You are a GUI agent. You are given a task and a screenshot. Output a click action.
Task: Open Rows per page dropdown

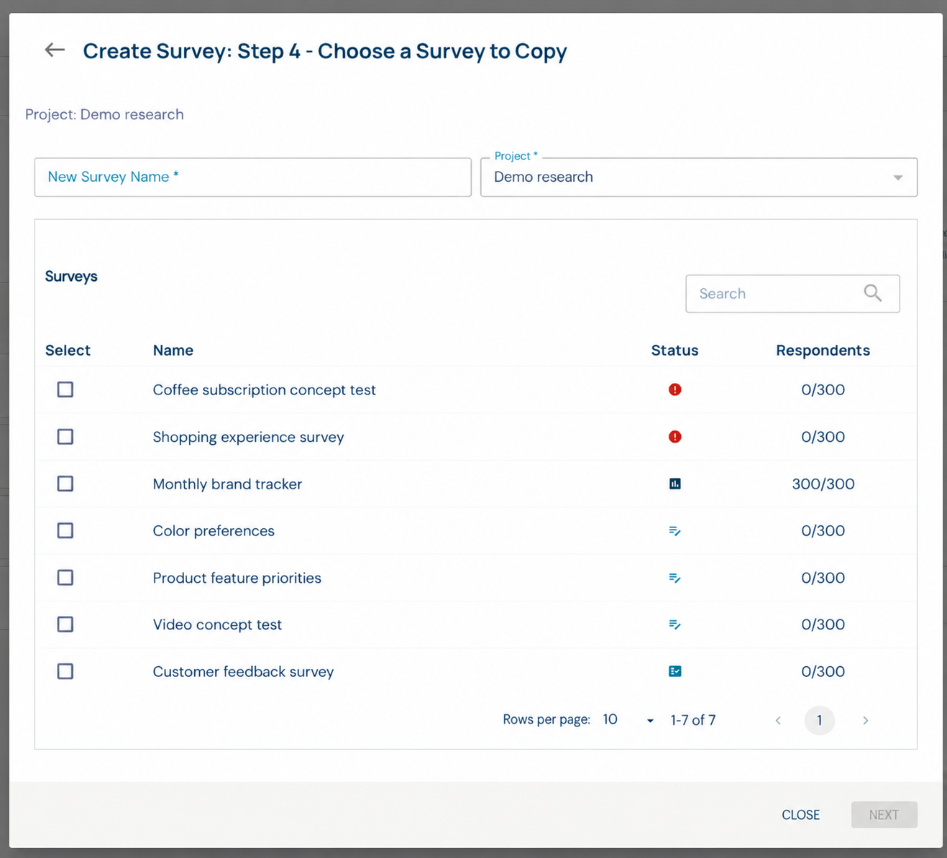click(x=628, y=720)
